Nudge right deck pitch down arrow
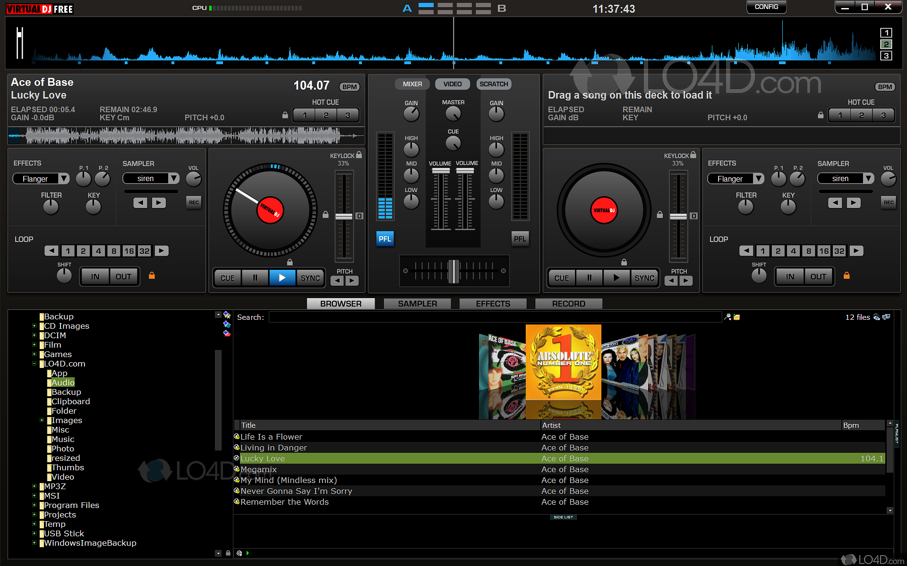 [x=671, y=281]
